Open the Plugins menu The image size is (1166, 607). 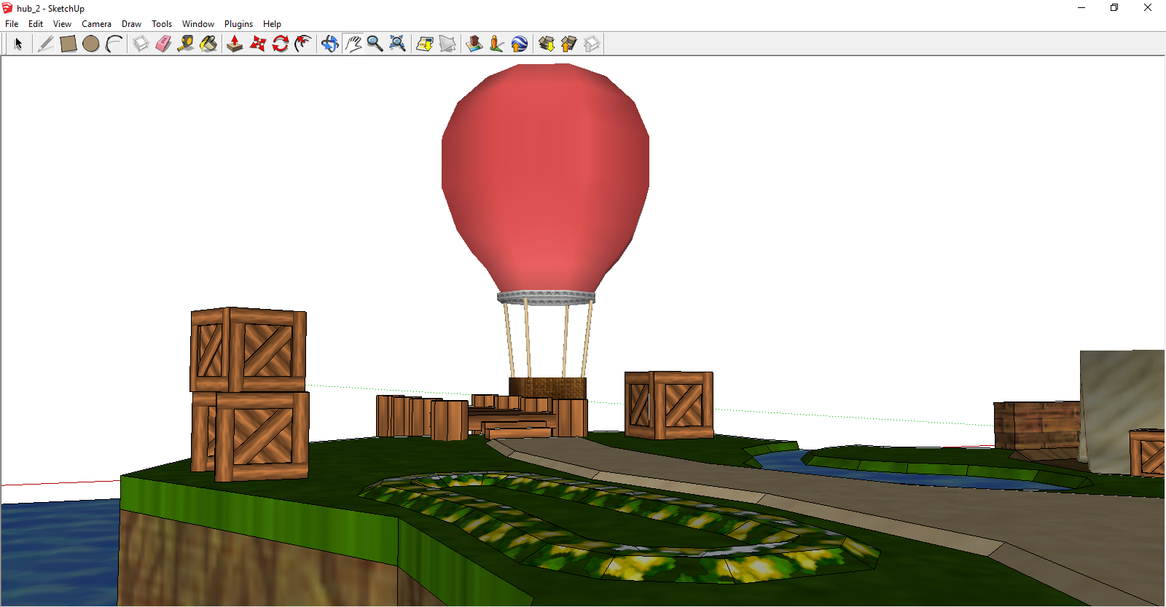click(238, 24)
